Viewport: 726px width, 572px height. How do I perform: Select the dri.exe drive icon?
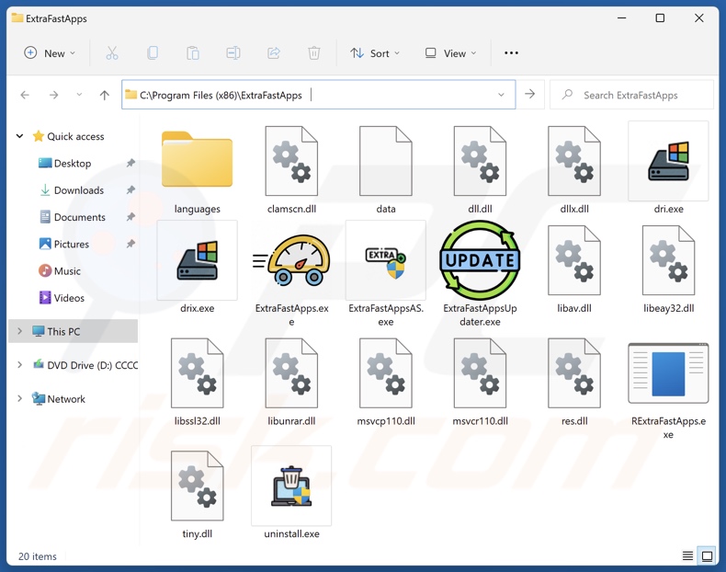pos(668,161)
